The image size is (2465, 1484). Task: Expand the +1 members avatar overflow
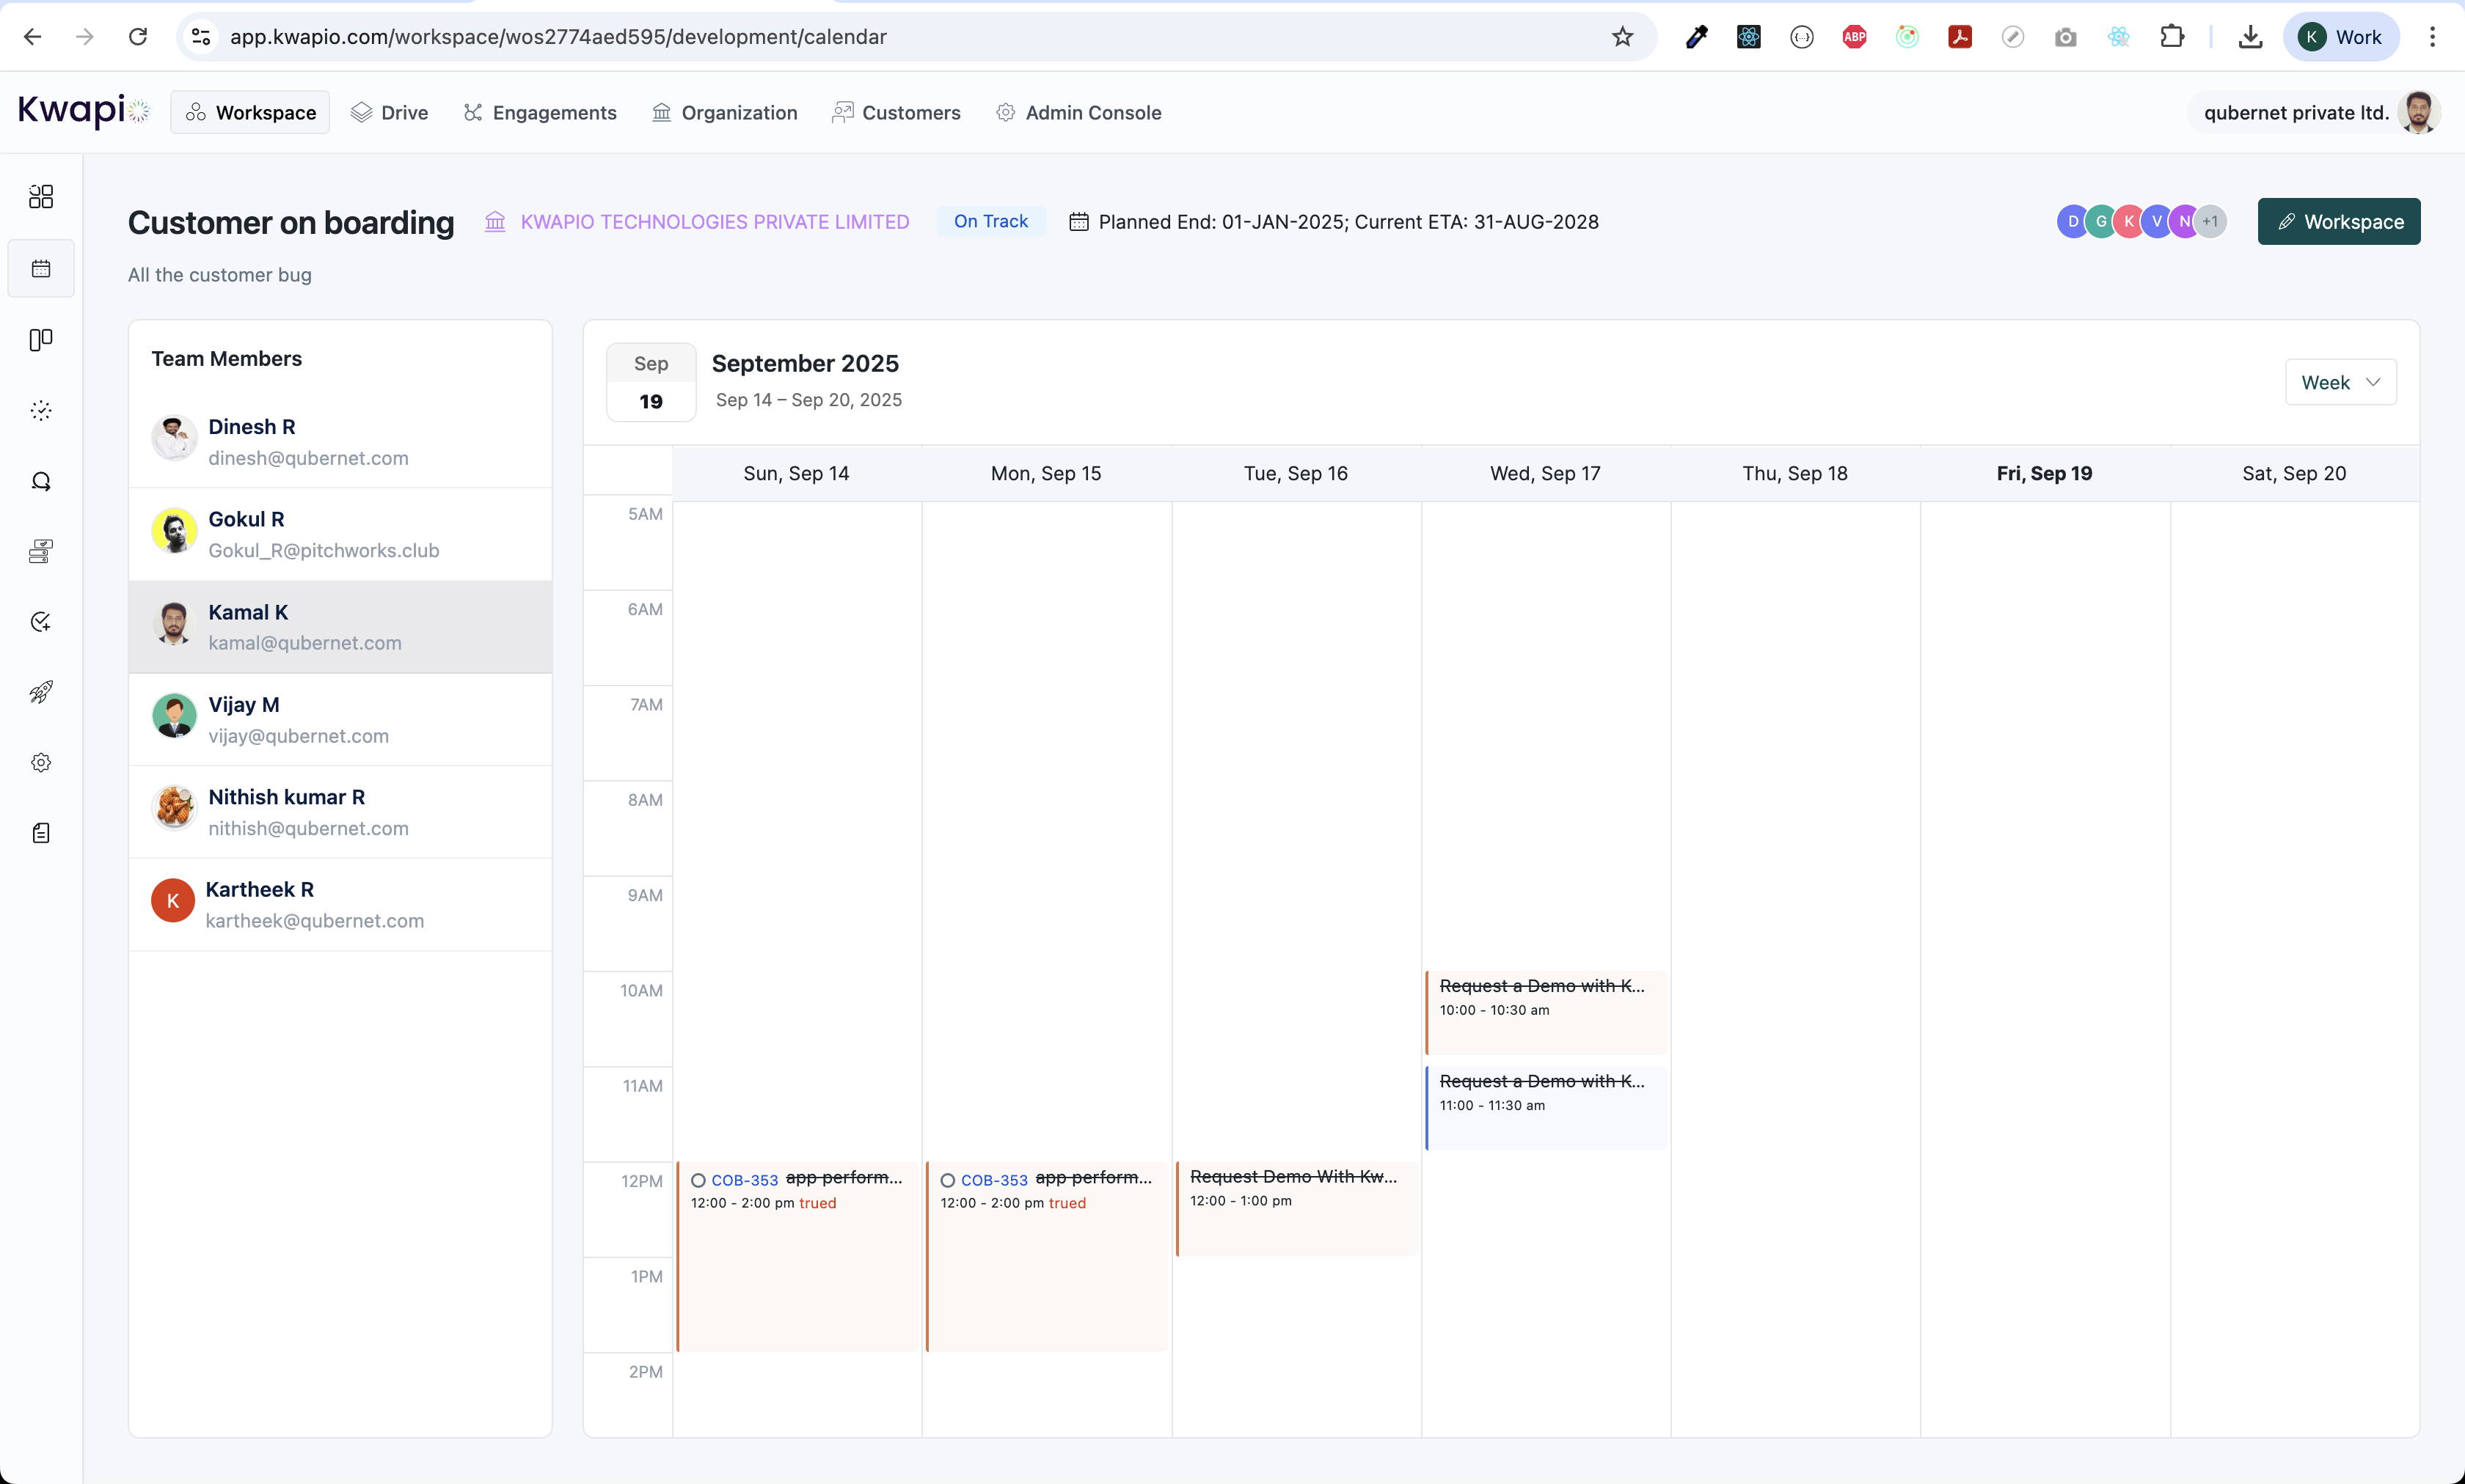click(x=2210, y=221)
